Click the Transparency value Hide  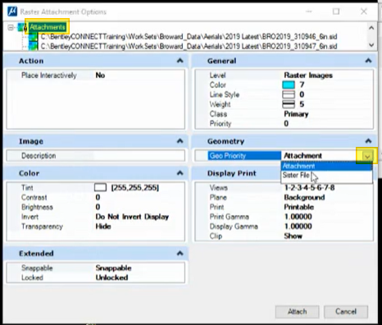[103, 227]
